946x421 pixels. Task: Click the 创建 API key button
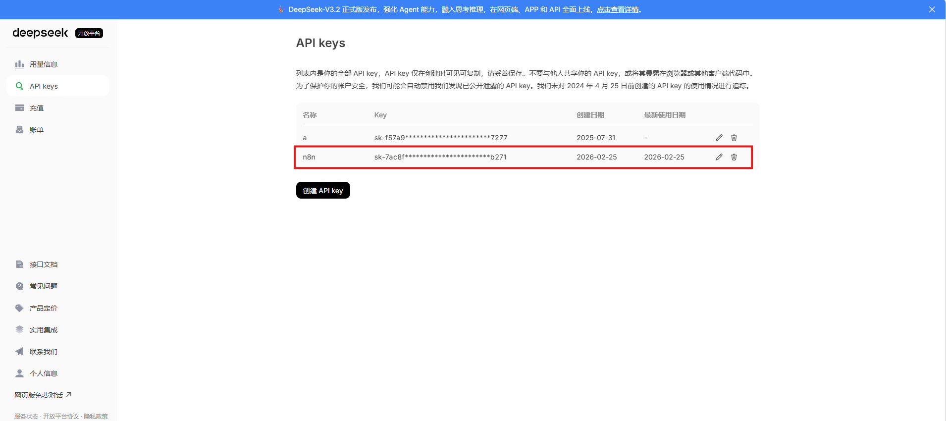(323, 191)
